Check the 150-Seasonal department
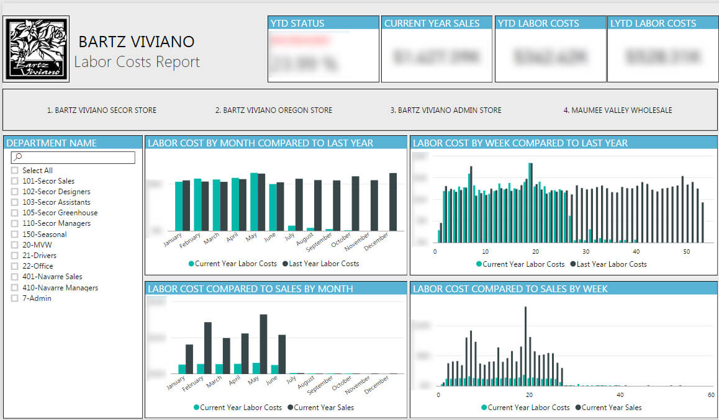The width and height of the screenshot is (719, 420). [x=14, y=234]
